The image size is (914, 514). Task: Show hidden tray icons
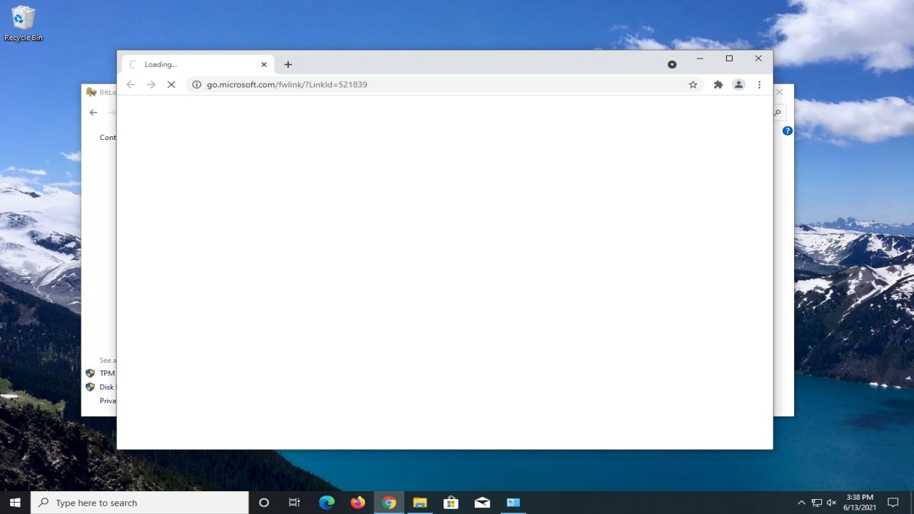[801, 503]
